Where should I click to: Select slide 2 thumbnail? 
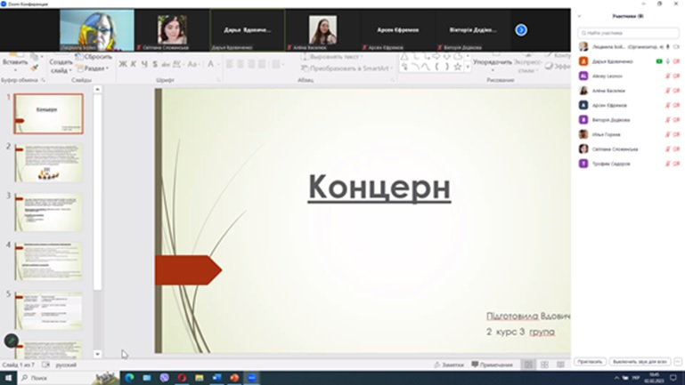coord(48,163)
